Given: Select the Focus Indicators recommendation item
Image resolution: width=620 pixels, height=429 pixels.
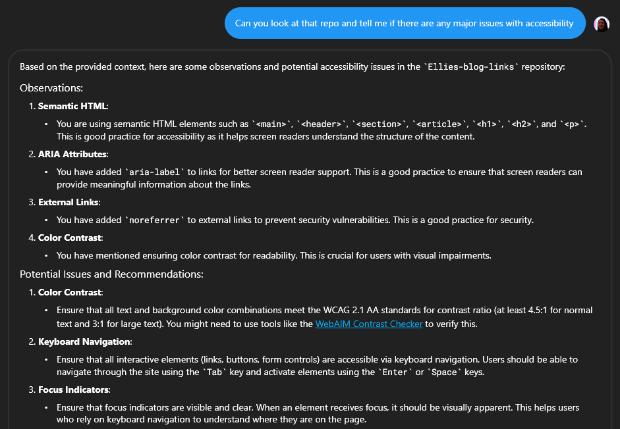Looking at the screenshot, I should (72, 390).
